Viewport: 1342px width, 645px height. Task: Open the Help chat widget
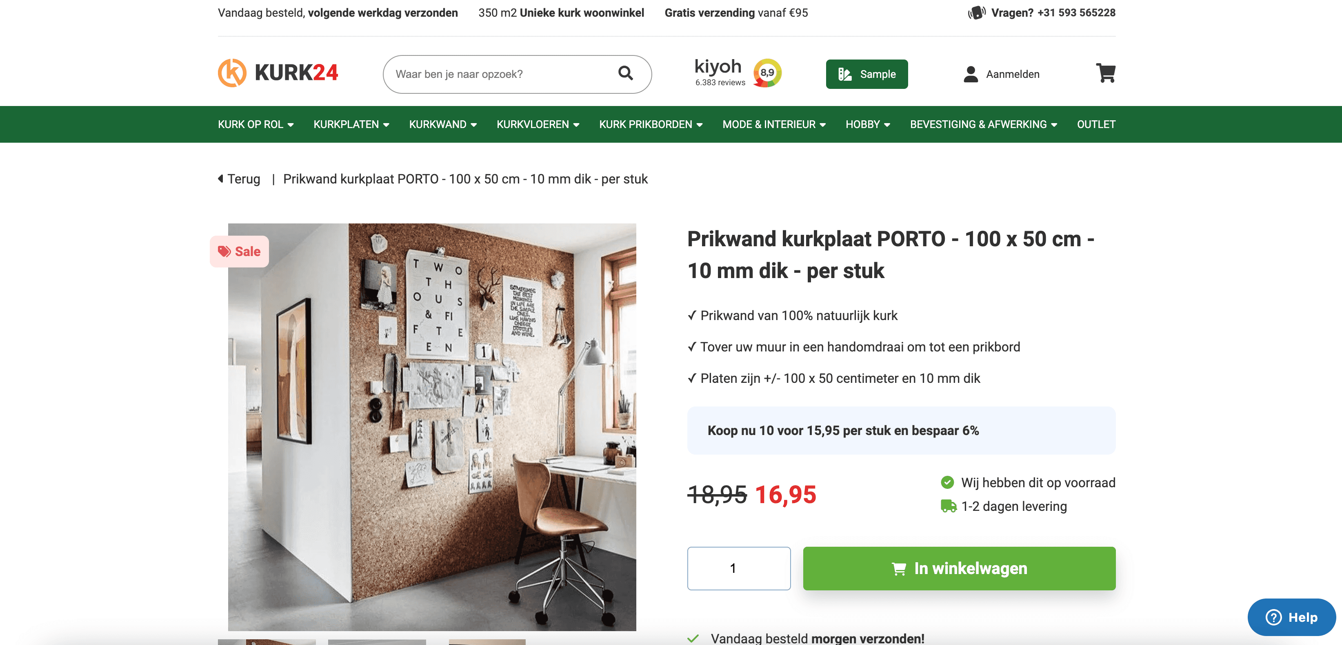1291,617
